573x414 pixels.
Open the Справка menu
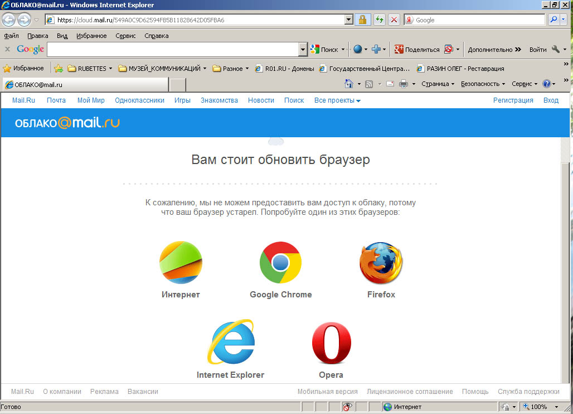(157, 36)
